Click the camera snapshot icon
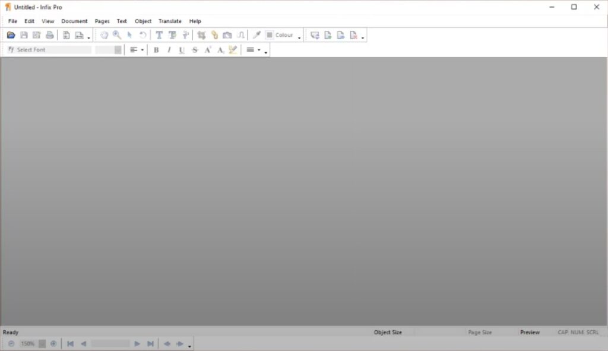 tap(227, 35)
